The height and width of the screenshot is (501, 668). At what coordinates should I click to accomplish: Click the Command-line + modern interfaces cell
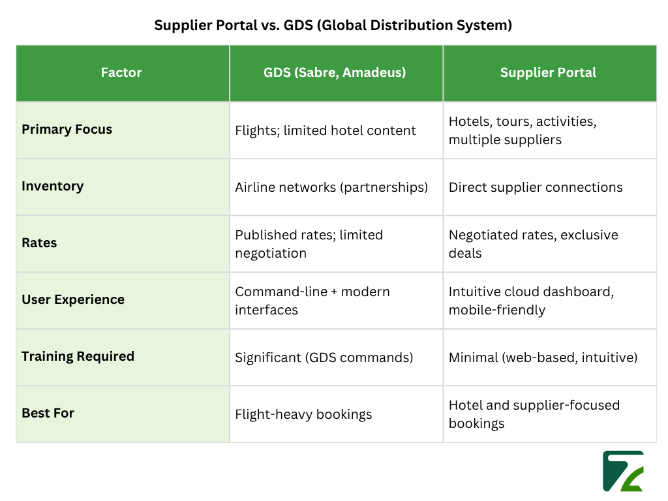(x=312, y=300)
